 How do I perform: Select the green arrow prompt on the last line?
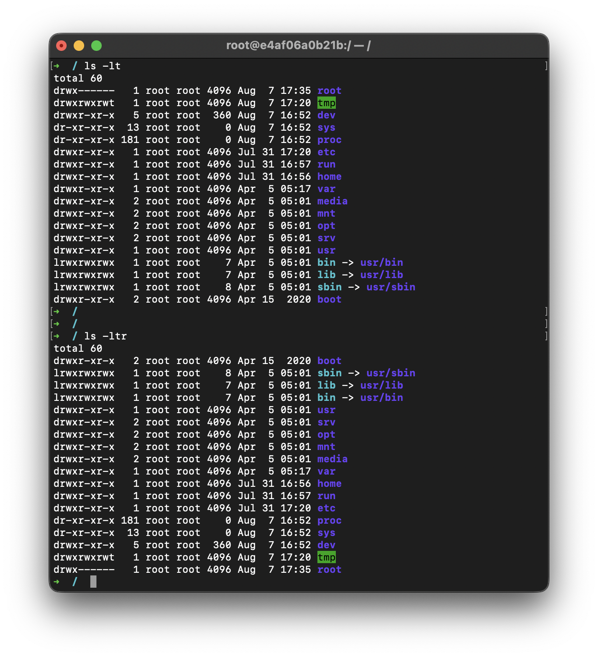(x=57, y=582)
